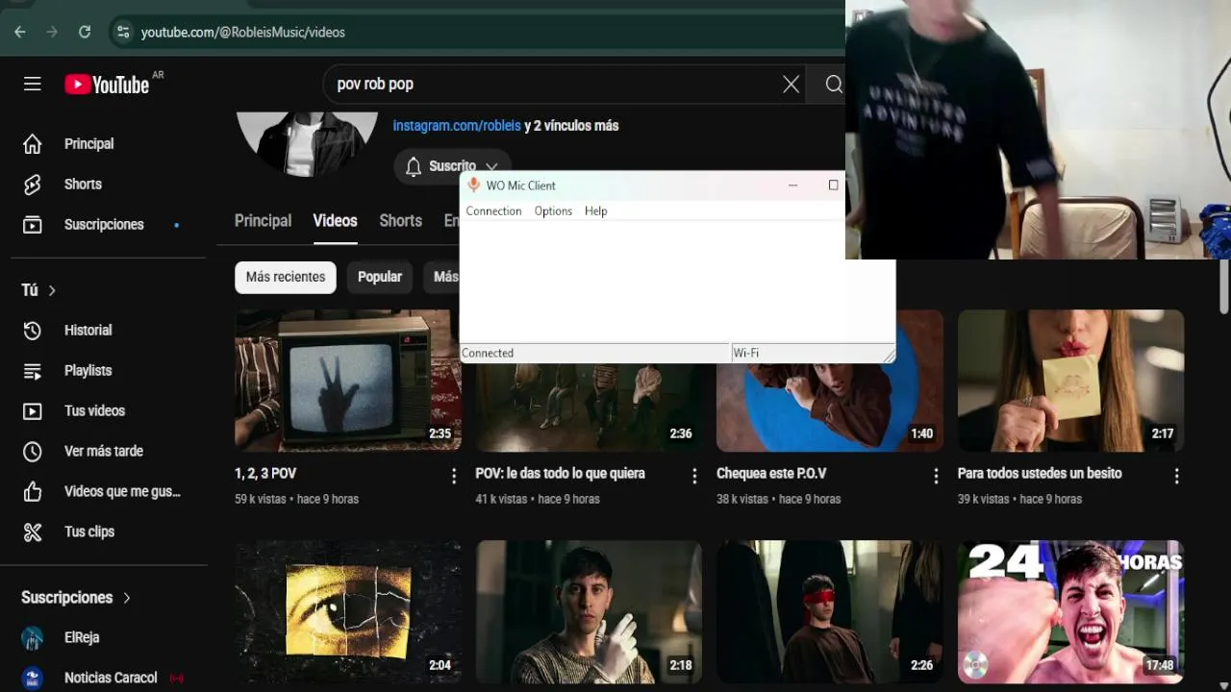Screen dimensions: 1231x692
Task: Click the browser address bar URL
Action: pos(243,33)
